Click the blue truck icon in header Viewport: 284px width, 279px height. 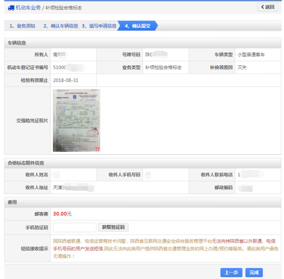(x=11, y=8)
